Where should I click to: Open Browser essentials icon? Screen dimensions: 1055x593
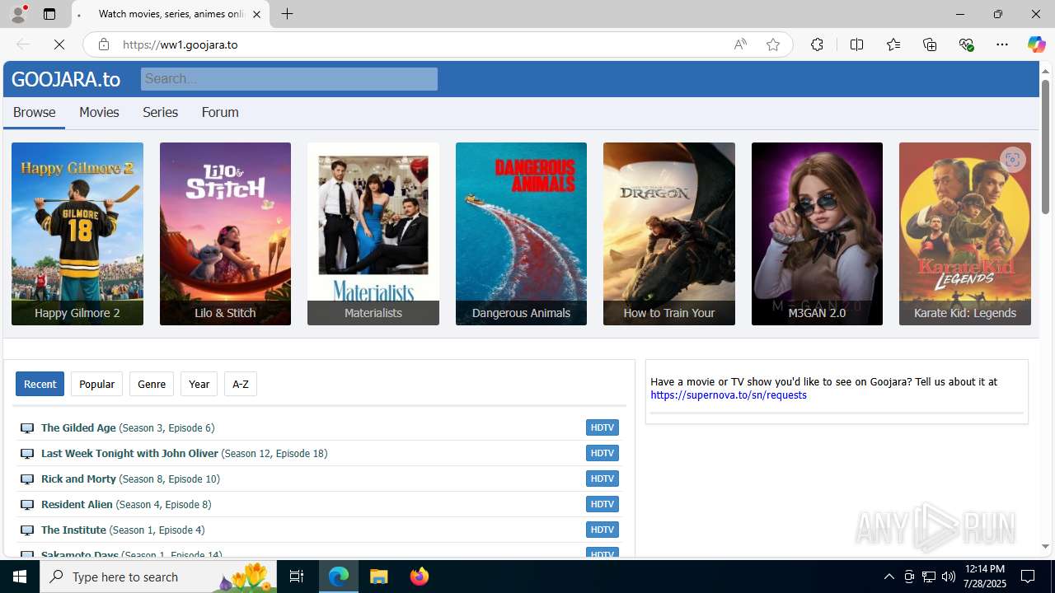(966, 44)
